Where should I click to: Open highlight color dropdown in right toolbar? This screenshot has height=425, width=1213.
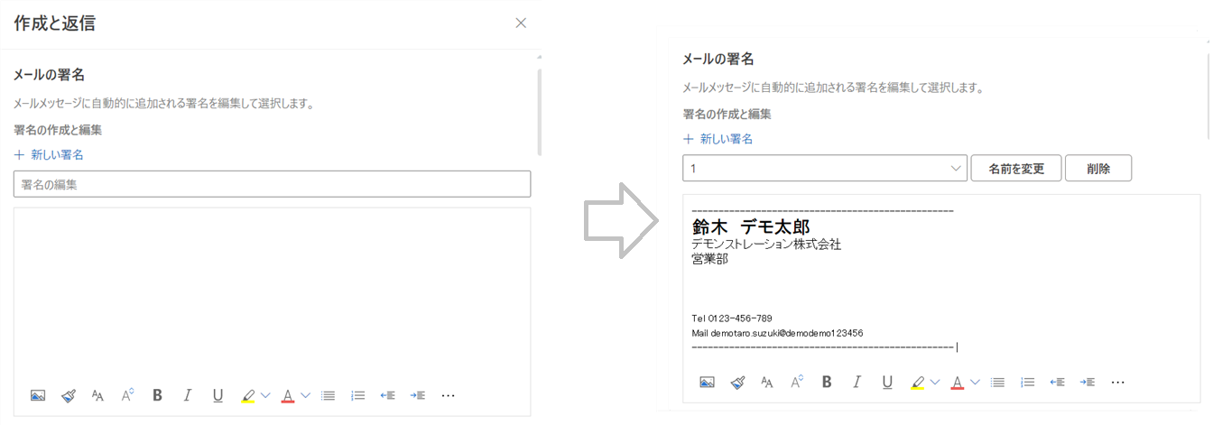coord(935,382)
